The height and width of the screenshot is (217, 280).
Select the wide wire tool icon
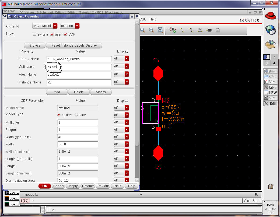[x=191, y=30]
